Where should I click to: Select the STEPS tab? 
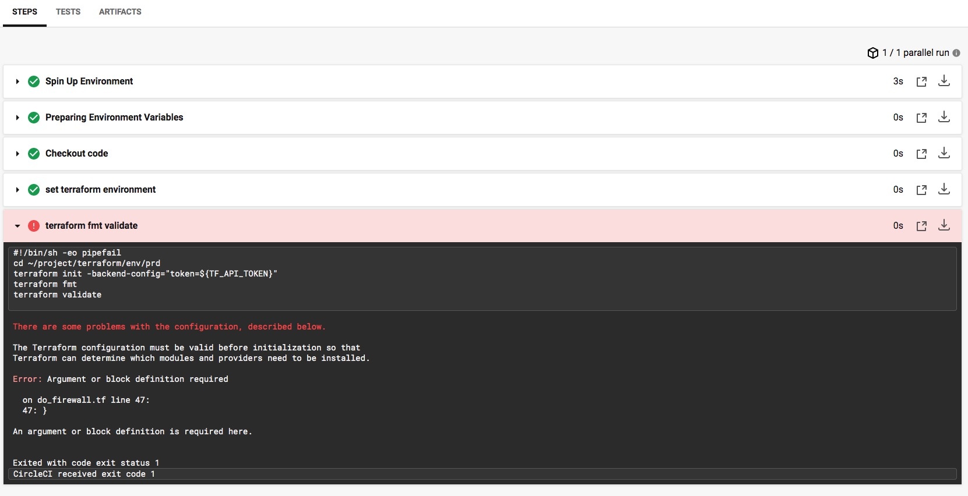[24, 12]
